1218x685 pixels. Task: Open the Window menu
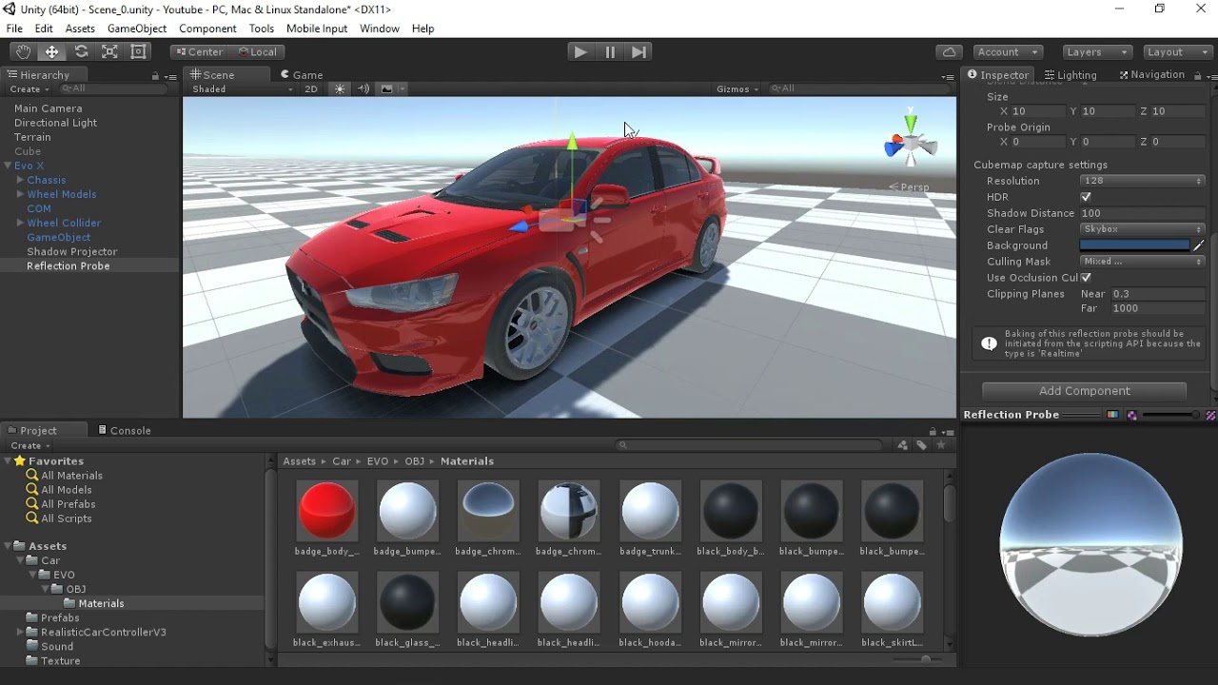[x=380, y=29]
